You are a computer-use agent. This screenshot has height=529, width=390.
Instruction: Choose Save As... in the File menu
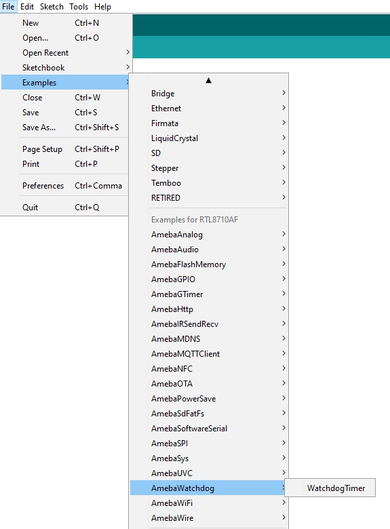[x=65, y=128]
